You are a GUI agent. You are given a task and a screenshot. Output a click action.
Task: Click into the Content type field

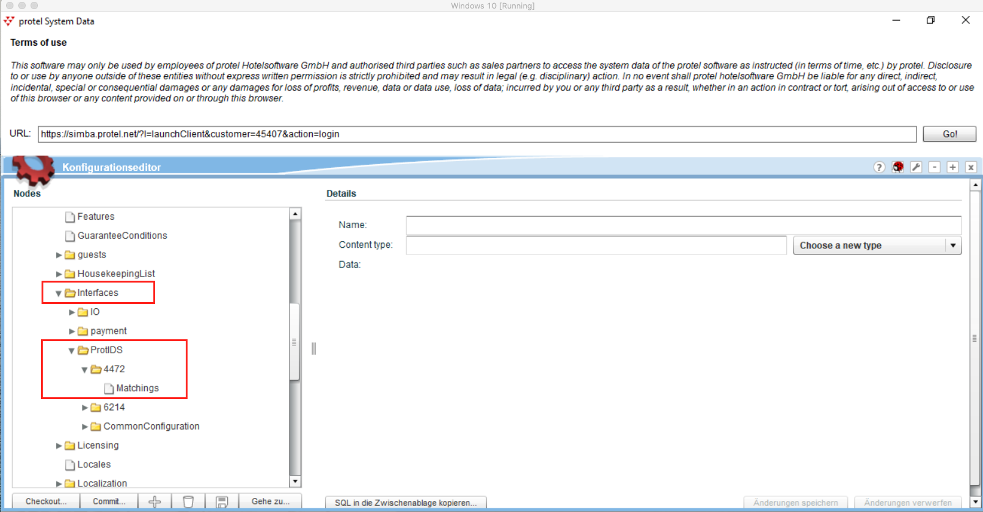tap(596, 245)
